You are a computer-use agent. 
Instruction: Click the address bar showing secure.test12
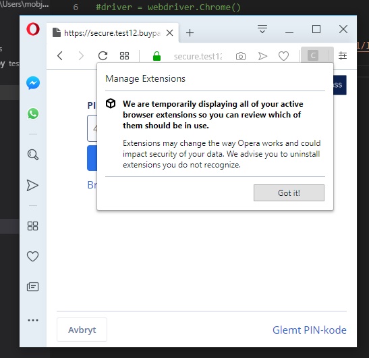(x=198, y=56)
